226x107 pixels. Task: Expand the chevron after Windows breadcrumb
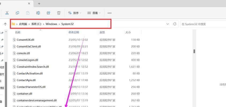point(59,24)
